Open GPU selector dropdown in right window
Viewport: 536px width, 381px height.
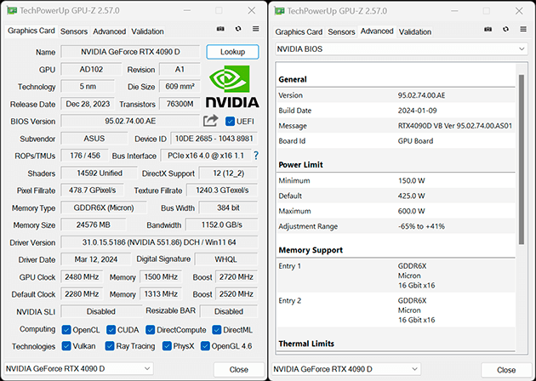pos(346,369)
